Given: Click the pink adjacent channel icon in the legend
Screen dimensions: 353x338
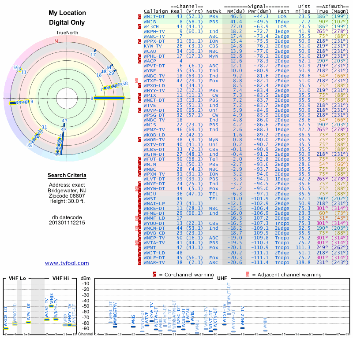Looking at the screenshot, I should click(248, 275).
